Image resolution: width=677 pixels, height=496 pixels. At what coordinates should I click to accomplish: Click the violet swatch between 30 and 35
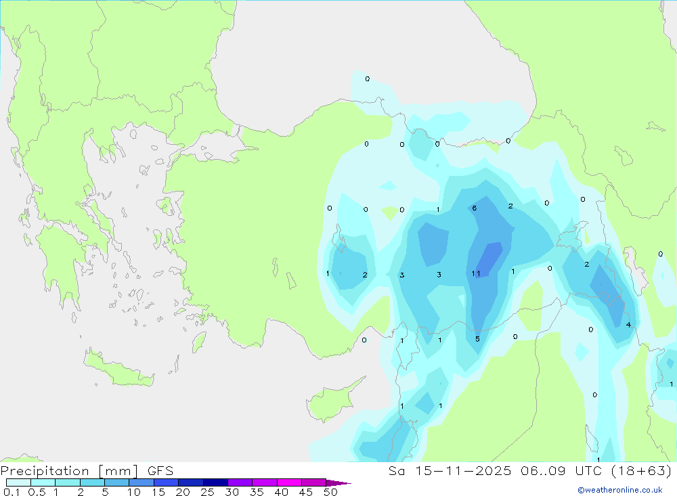pos(240,482)
